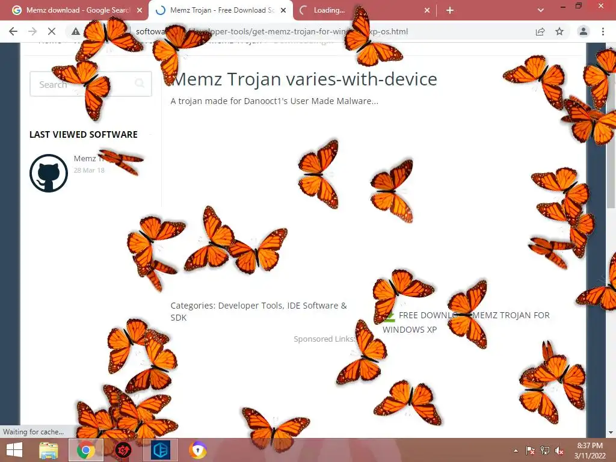This screenshot has width=616, height=462.
Task: Open File Explorer from the taskbar
Action: [x=49, y=450]
